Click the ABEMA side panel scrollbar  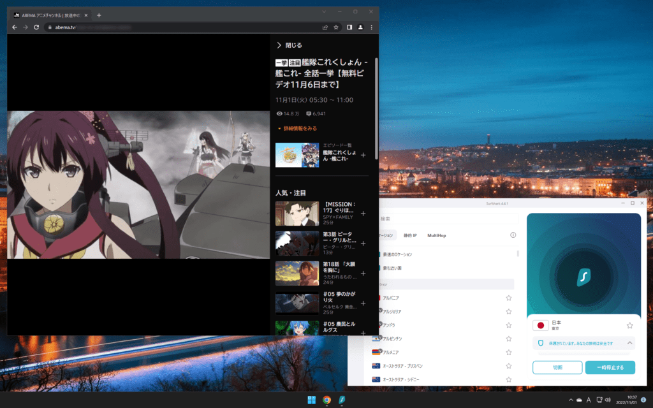(x=376, y=108)
